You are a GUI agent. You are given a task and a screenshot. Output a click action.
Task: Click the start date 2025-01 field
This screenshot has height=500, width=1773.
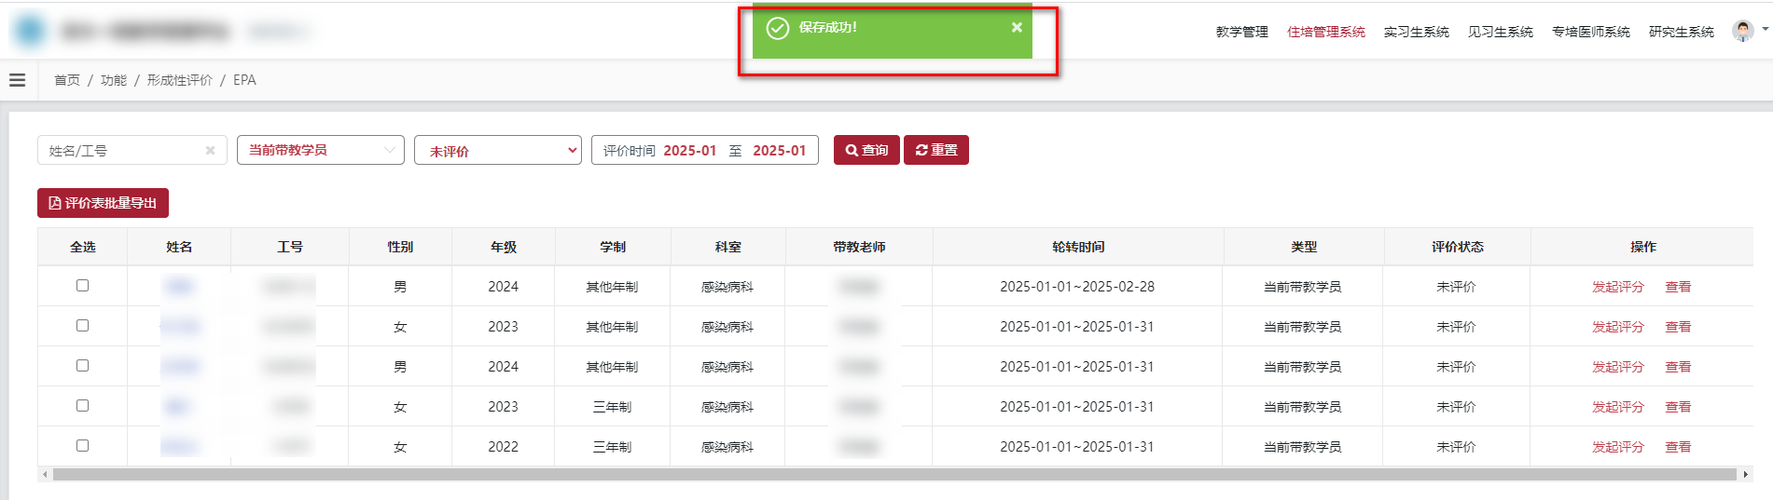689,150
